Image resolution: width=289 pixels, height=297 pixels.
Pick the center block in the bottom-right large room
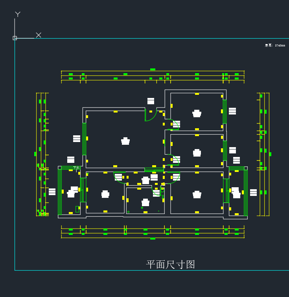[x=197, y=194]
